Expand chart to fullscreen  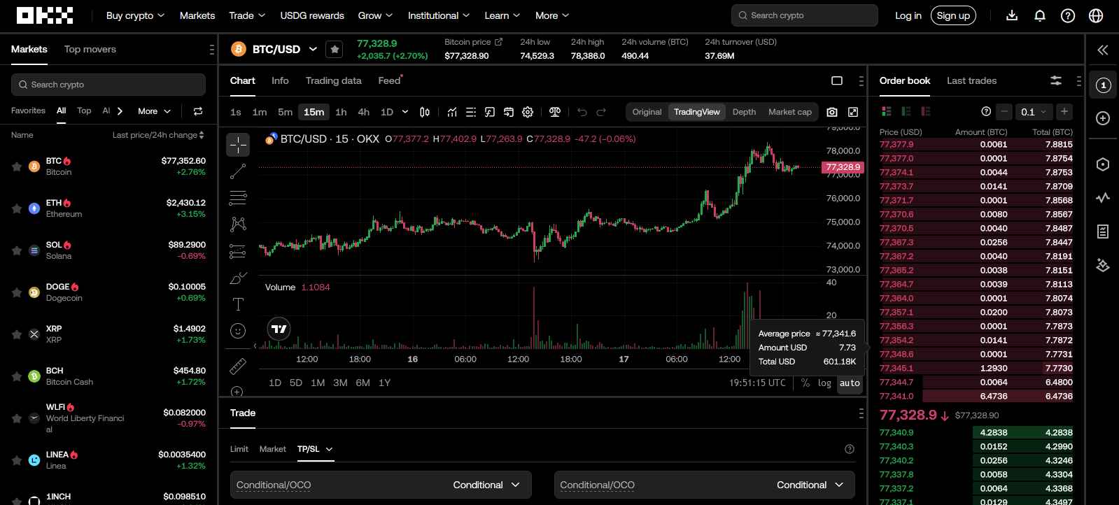(x=853, y=112)
